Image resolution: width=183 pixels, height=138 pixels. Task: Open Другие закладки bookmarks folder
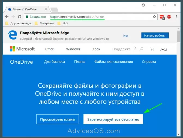(19, 23)
